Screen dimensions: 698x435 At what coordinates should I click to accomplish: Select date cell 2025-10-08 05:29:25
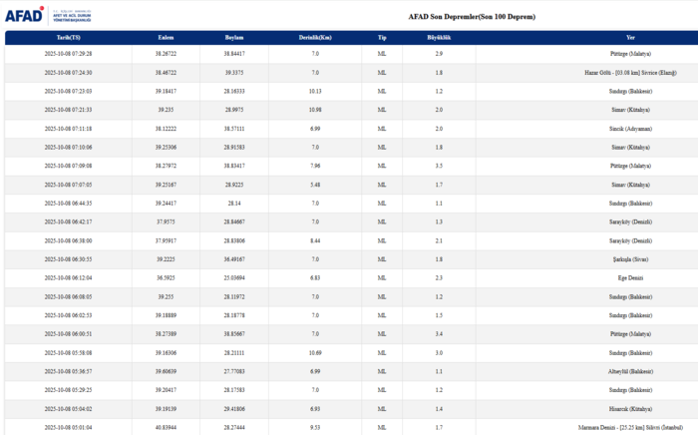[x=68, y=390]
